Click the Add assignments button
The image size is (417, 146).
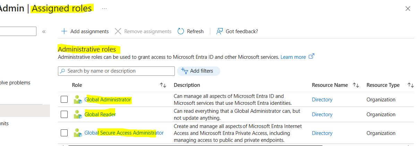(85, 31)
